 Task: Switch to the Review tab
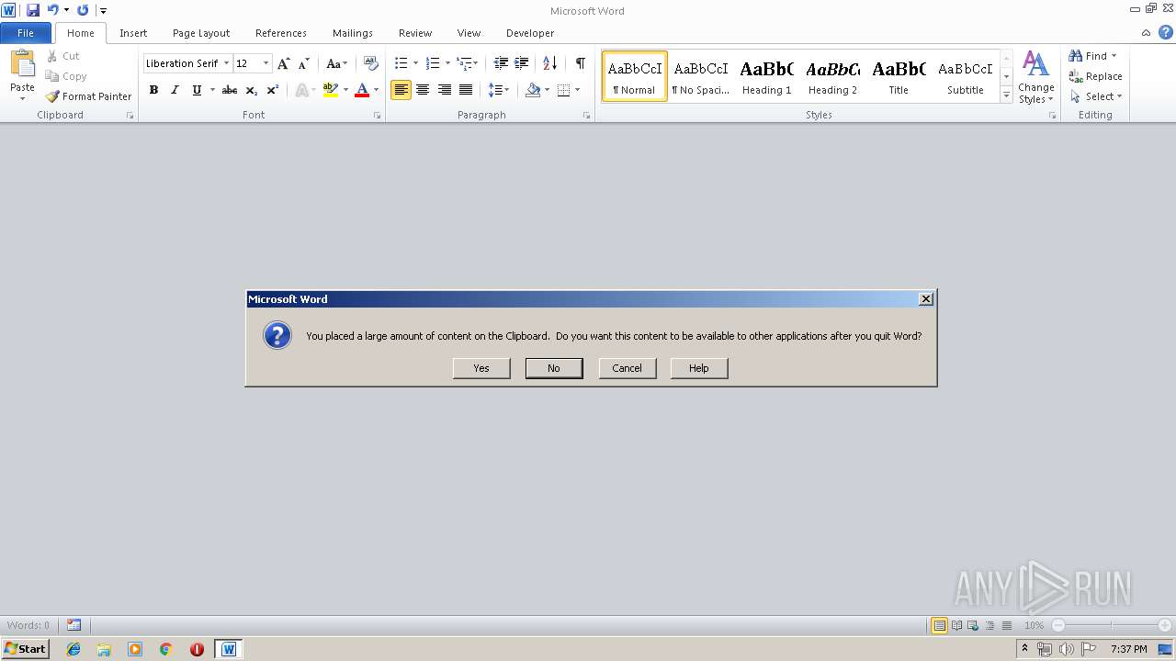pyautogui.click(x=415, y=33)
